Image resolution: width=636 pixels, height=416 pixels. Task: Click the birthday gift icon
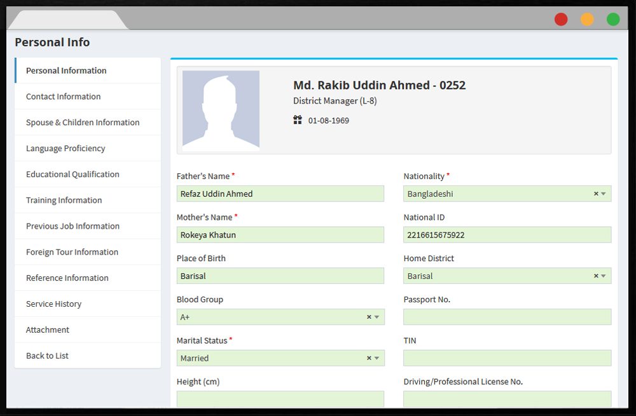coord(298,120)
